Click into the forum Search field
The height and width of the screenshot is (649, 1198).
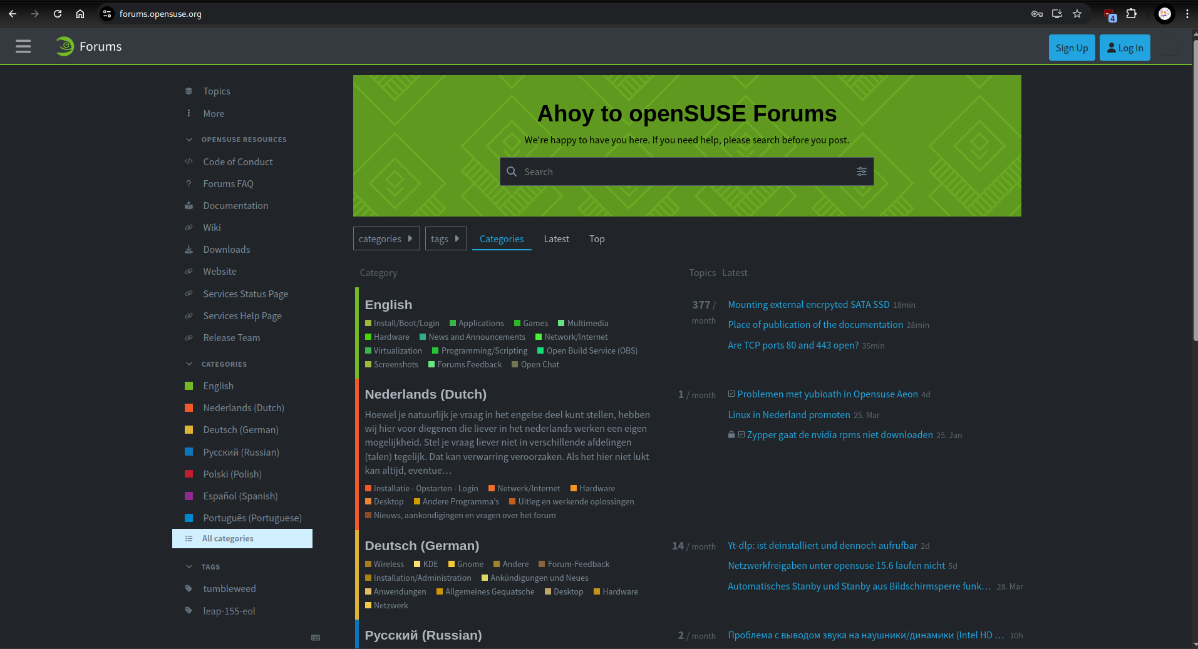pos(686,171)
